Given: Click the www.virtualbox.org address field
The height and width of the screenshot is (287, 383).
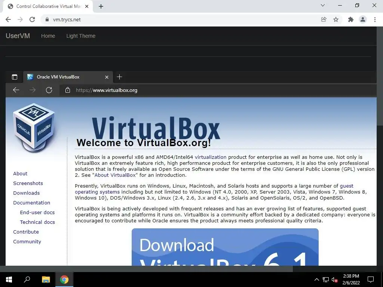Looking at the screenshot, I should tap(218, 90).
